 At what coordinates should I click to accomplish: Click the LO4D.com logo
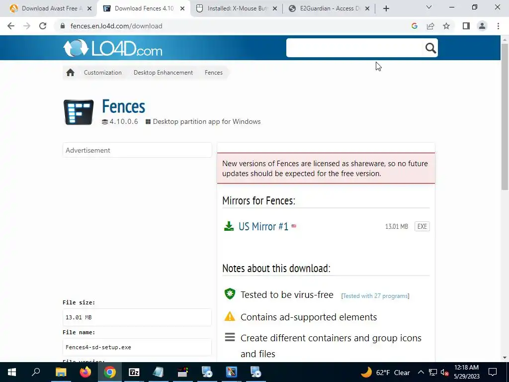click(113, 48)
